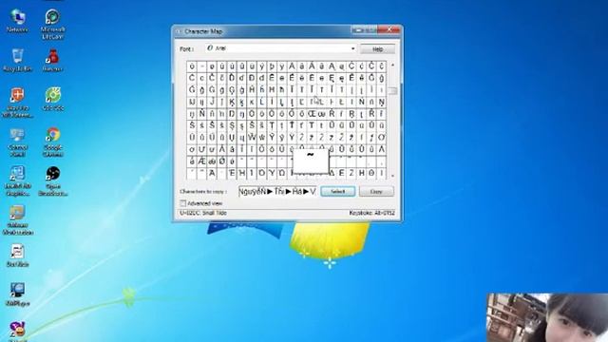Open Control Panel desktop icon
608x342 pixels.
click(x=17, y=142)
